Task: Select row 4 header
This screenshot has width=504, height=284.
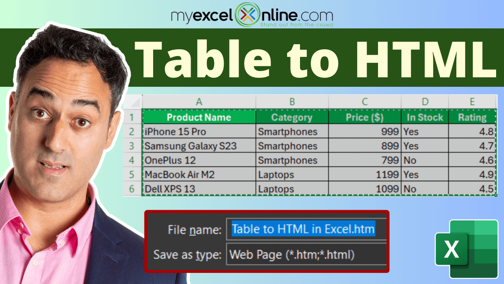Action: pos(132,160)
